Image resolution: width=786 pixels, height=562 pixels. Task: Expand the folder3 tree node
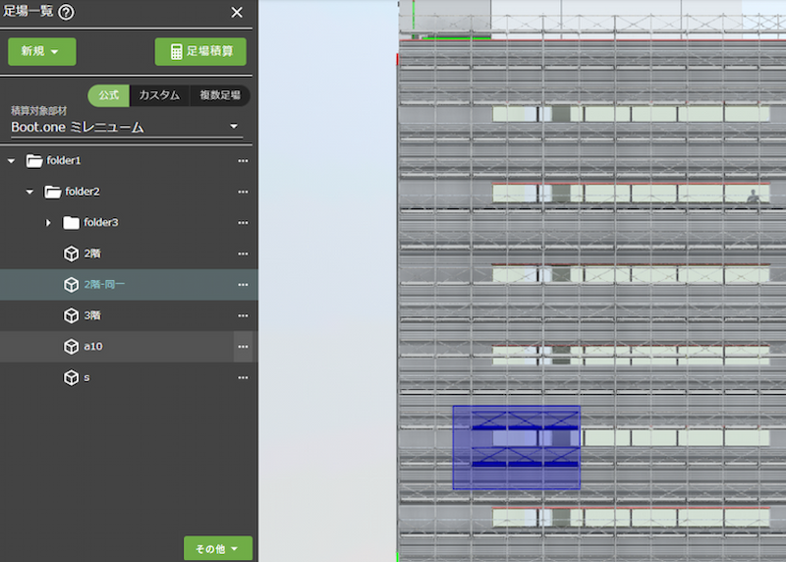coord(48,223)
